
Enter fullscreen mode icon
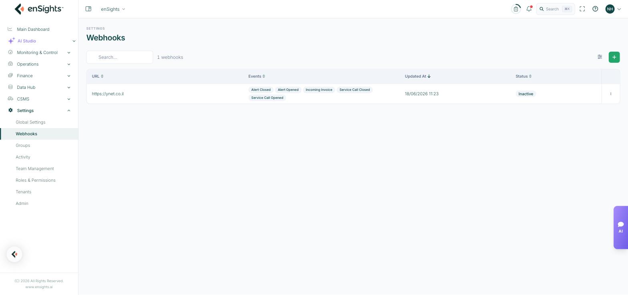pos(582,9)
